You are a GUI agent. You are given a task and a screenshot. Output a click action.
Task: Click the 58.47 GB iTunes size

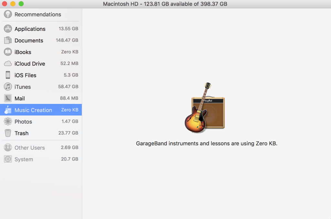[68, 86]
